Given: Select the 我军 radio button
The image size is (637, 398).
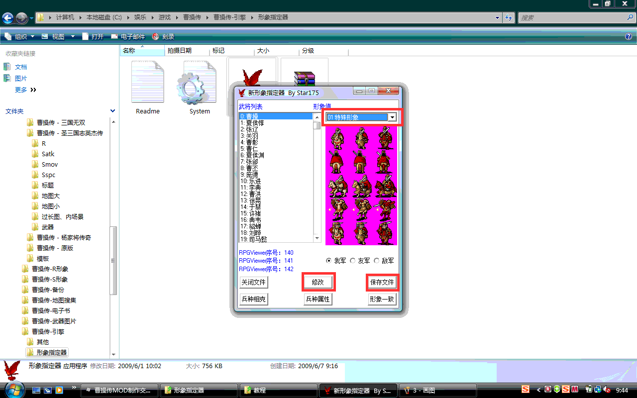Looking at the screenshot, I should (328, 261).
